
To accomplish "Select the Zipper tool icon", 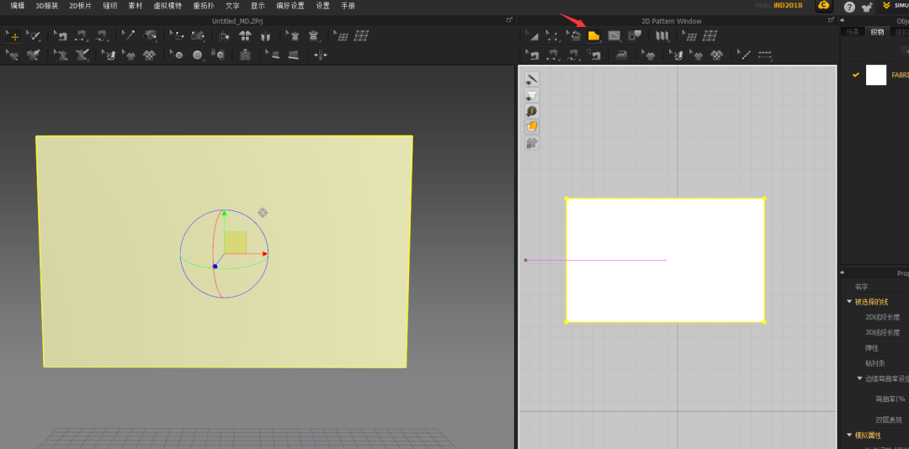I will click(245, 55).
